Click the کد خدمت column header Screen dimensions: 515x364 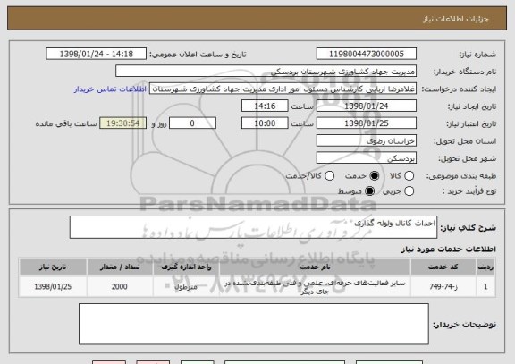443,267
